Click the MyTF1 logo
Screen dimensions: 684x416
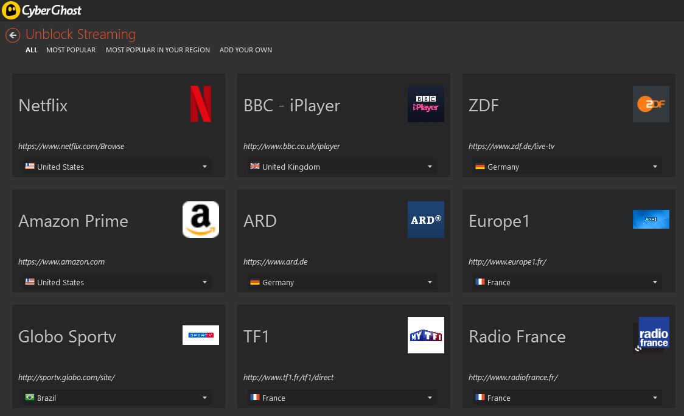click(426, 335)
